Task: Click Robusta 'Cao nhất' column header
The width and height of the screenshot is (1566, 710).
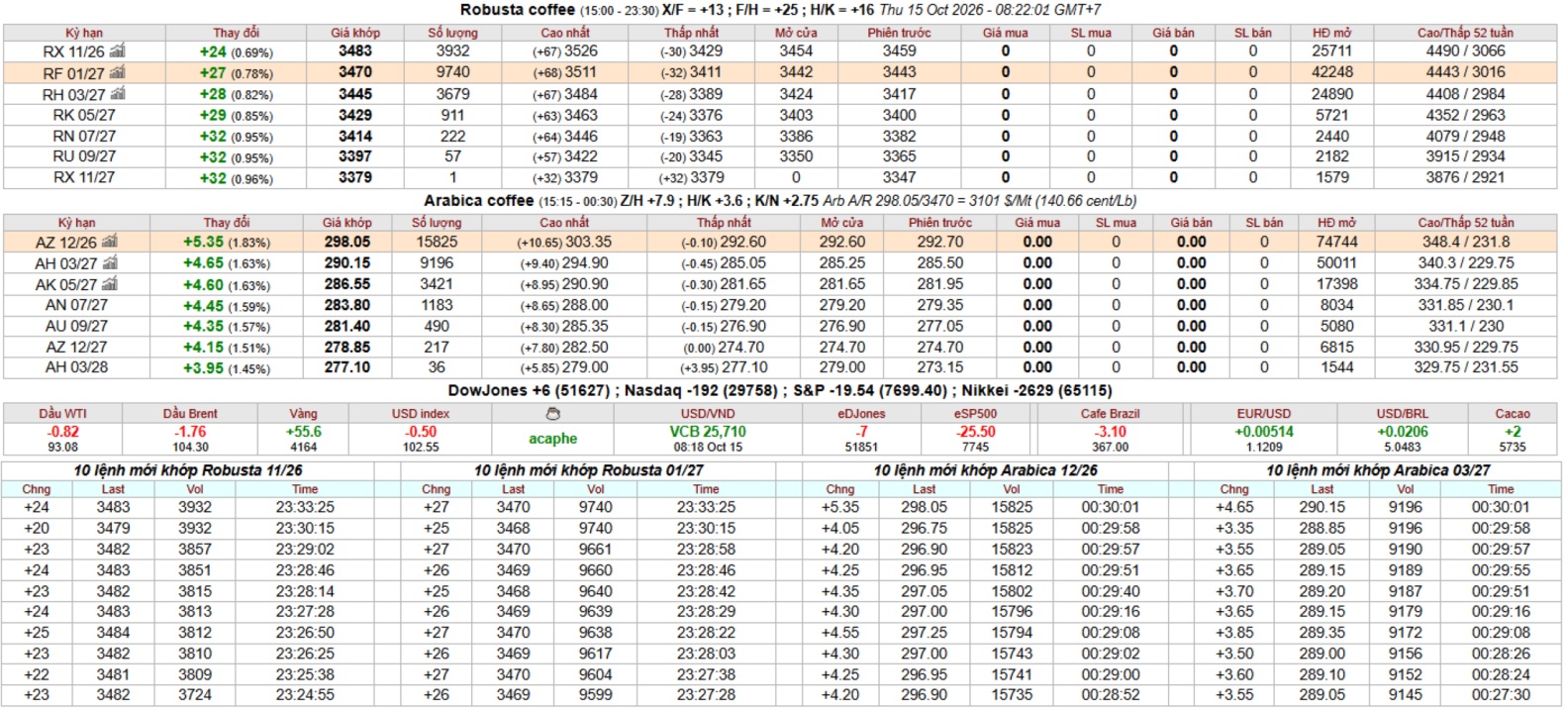Action: click(564, 33)
